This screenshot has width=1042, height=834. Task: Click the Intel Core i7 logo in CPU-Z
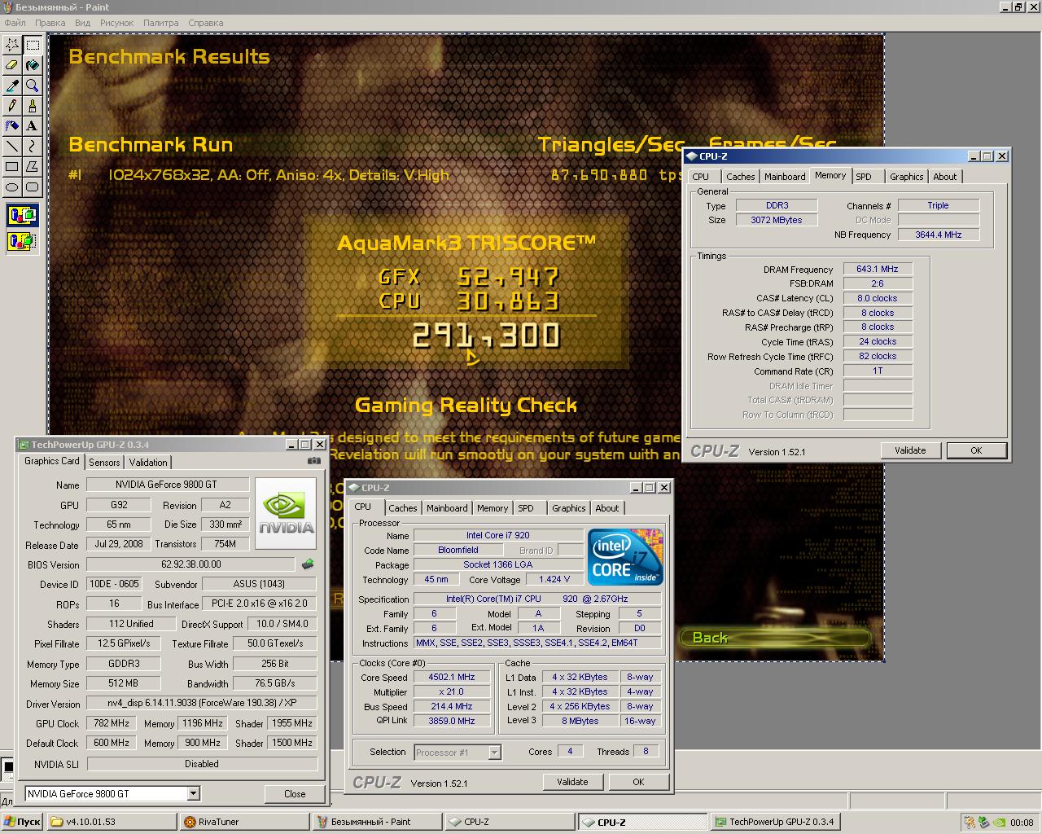coord(626,557)
